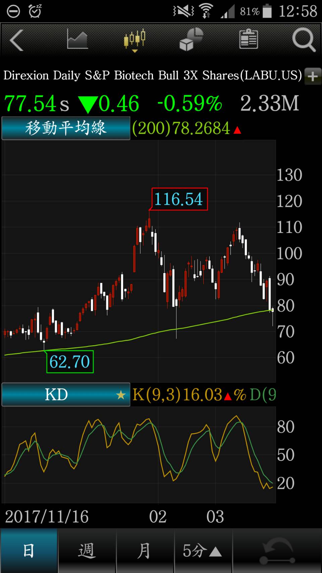Add LABU.US to watchlist with plus icon
Viewport: 322px width, 573px height.
point(313,76)
